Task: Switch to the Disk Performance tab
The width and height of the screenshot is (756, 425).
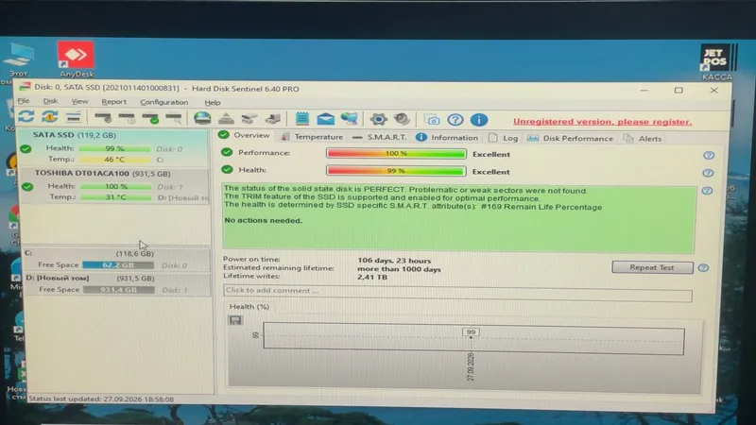Action: point(570,138)
